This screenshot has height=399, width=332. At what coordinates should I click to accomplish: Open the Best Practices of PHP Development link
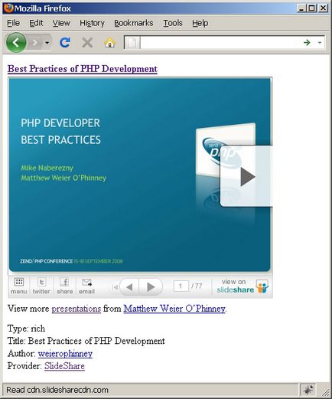83,69
